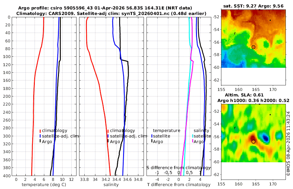This screenshot has height=189, width=293.
Task: Click the 'sat. SST: 9.27 Argo: 9.56' title
Action: tap(253, 6)
